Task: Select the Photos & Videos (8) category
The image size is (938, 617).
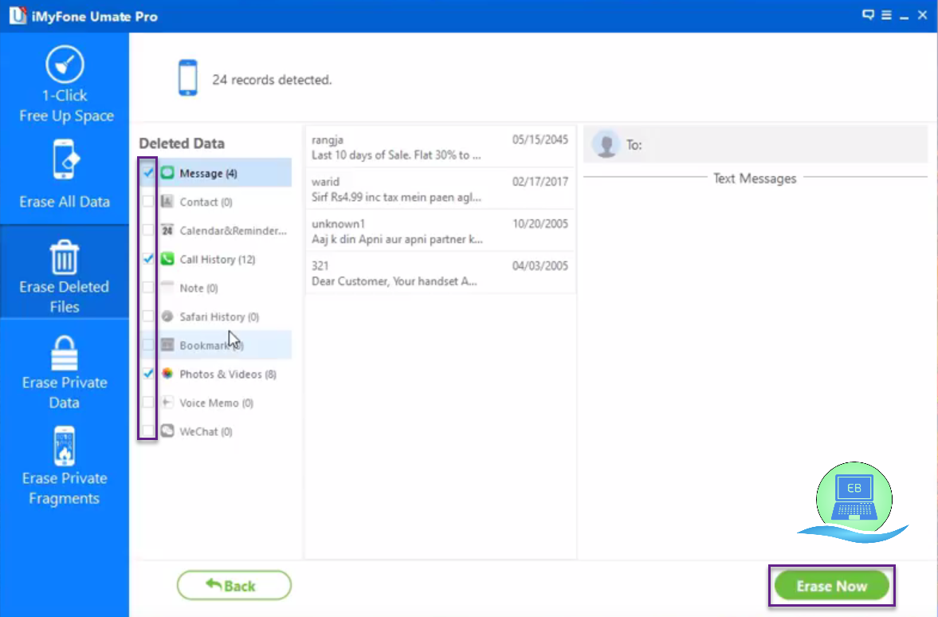Action: coord(216,374)
